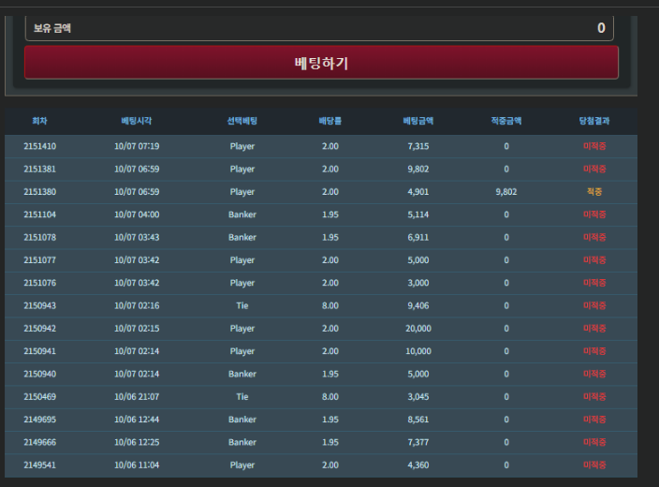Select round number 2151104

click(39, 214)
